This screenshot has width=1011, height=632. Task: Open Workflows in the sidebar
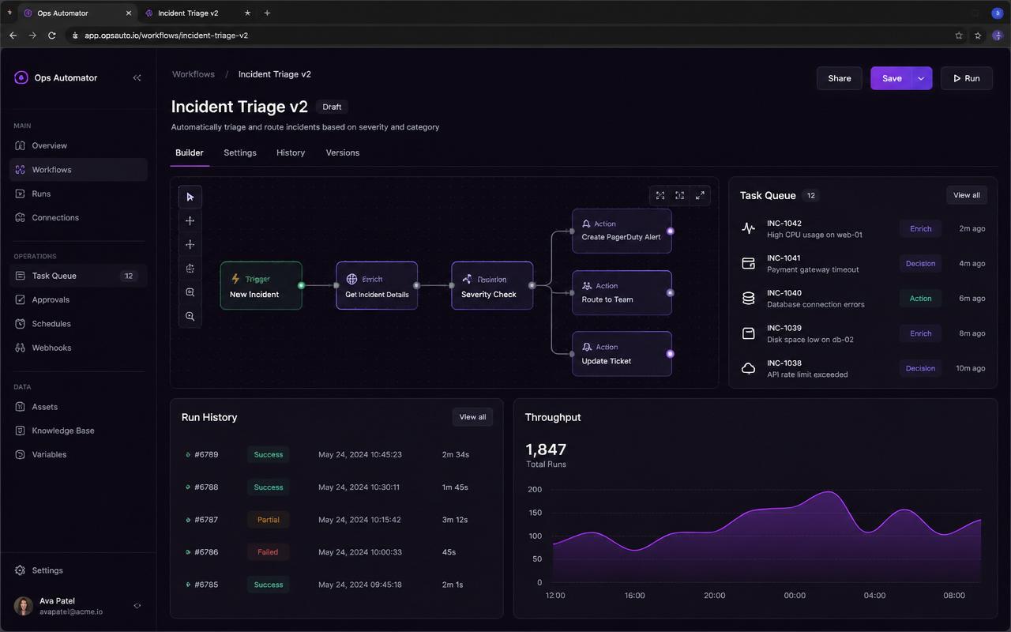78,170
